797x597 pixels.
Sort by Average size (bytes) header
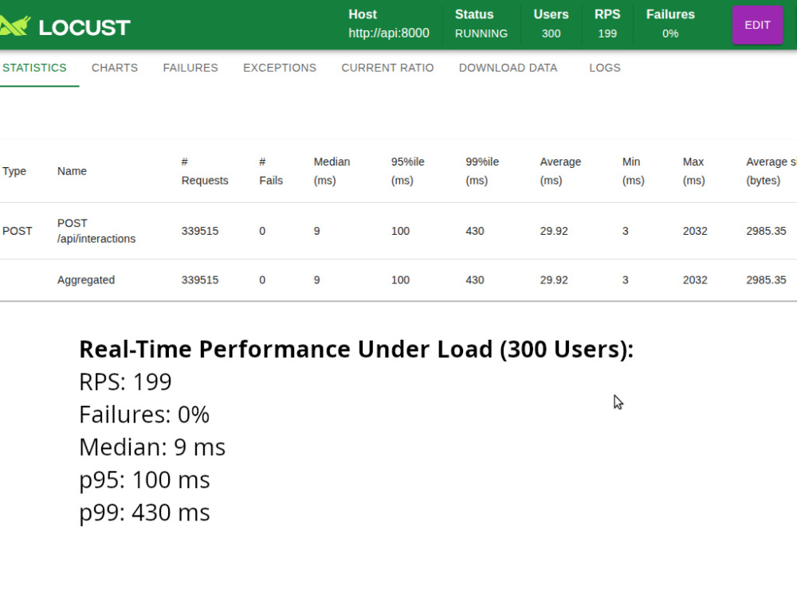tap(771, 171)
